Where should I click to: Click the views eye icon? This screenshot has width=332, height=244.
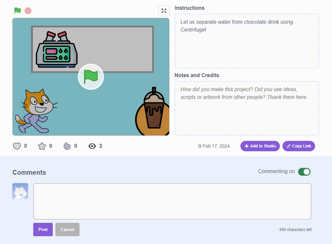coord(92,146)
